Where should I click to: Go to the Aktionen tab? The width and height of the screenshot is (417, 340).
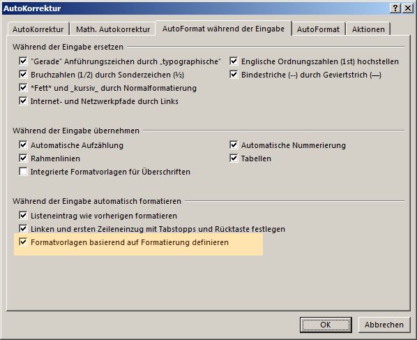click(368, 29)
